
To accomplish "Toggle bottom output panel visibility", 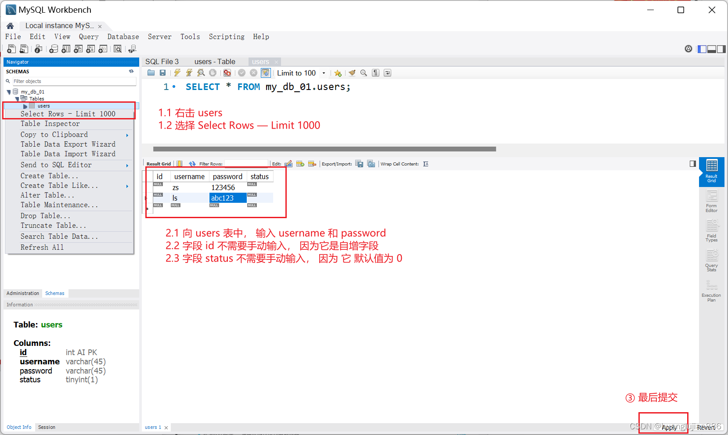I will (712, 49).
